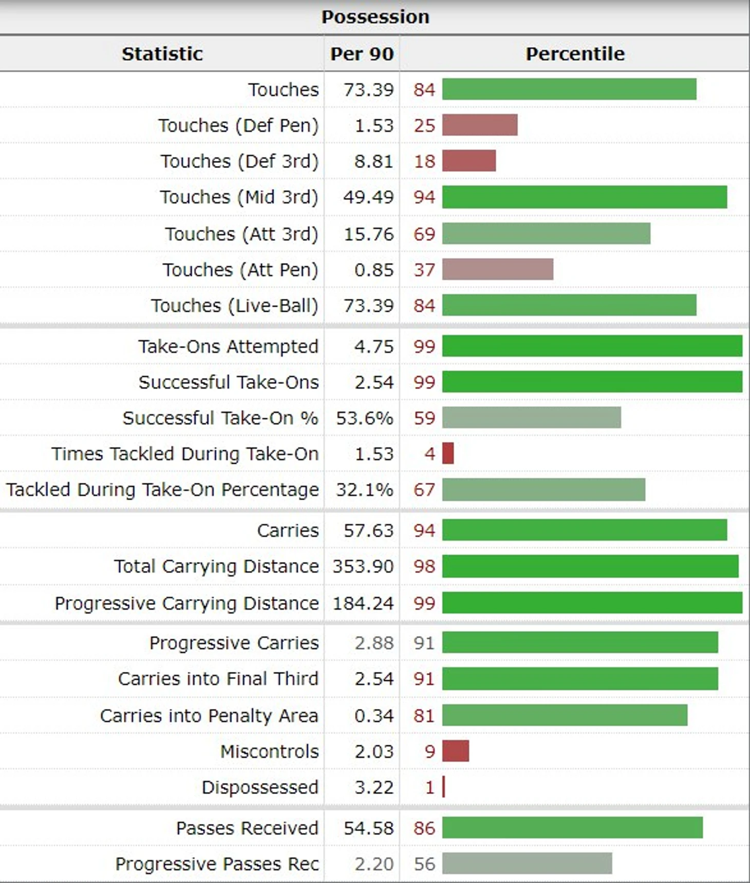
Task: Click the gray Progressive Passes Rec bar
Action: [x=527, y=863]
